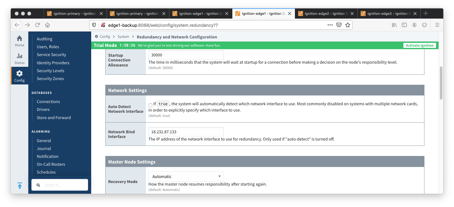This screenshot has width=454, height=207.
Task: Open database Connections page
Action: (x=48, y=101)
